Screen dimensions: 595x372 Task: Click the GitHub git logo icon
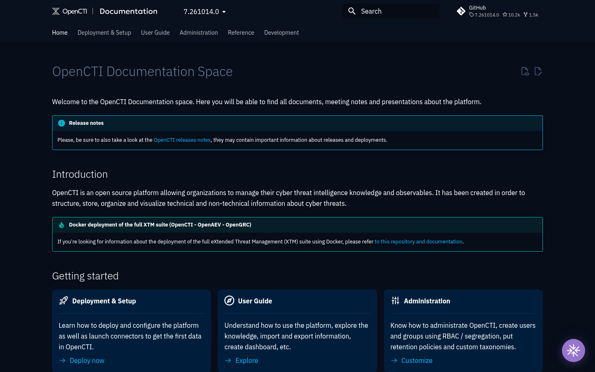[x=461, y=11]
